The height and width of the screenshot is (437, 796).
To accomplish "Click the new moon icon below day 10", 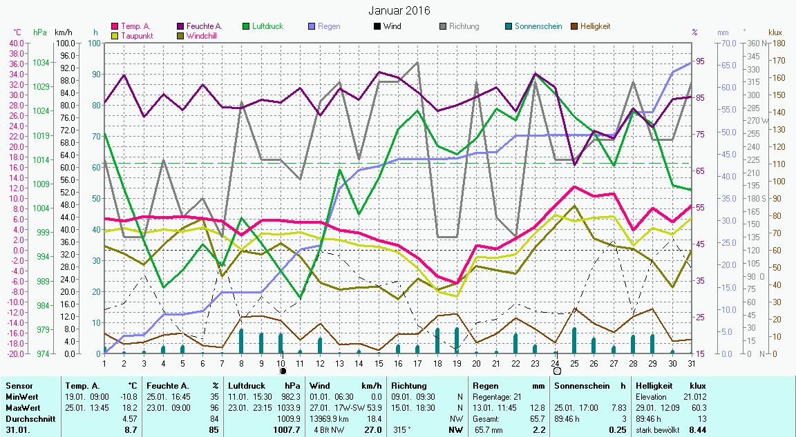I will click(x=282, y=371).
